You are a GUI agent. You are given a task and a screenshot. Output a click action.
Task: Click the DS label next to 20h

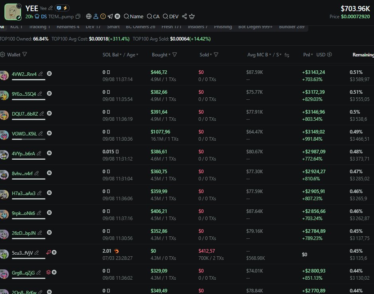pos(44,16)
